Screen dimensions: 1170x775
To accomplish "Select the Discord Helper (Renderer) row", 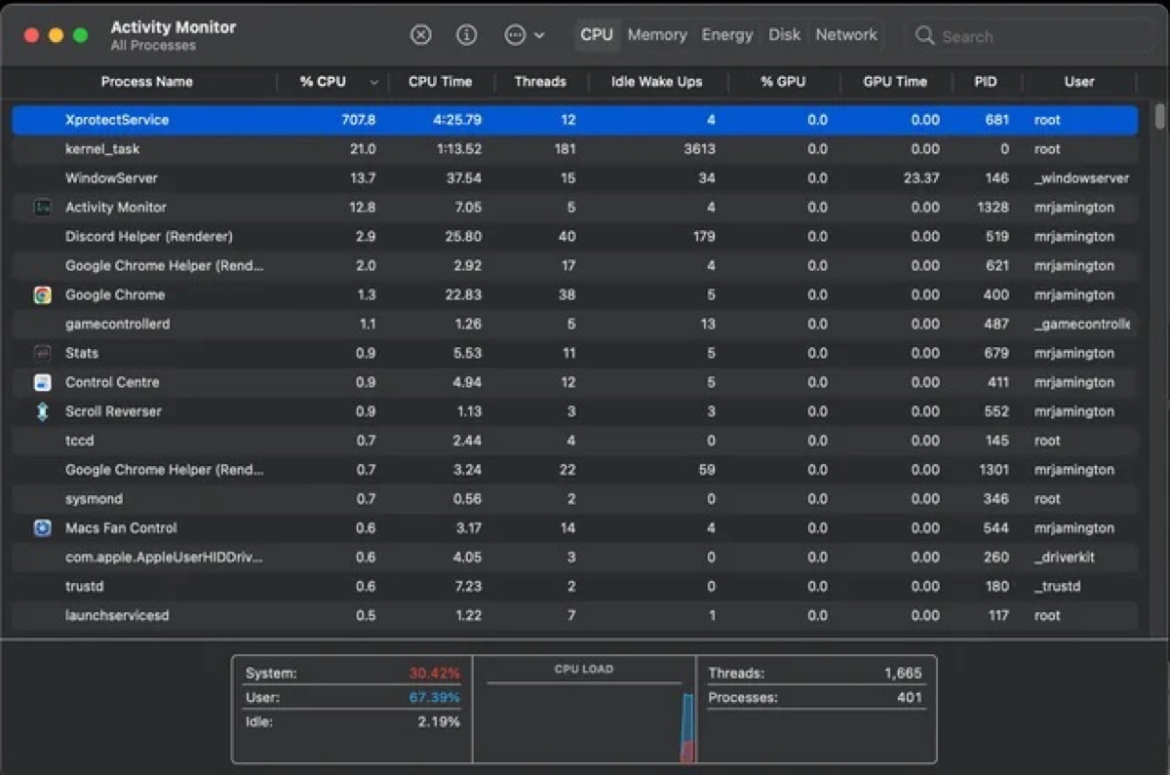I will 574,237.
